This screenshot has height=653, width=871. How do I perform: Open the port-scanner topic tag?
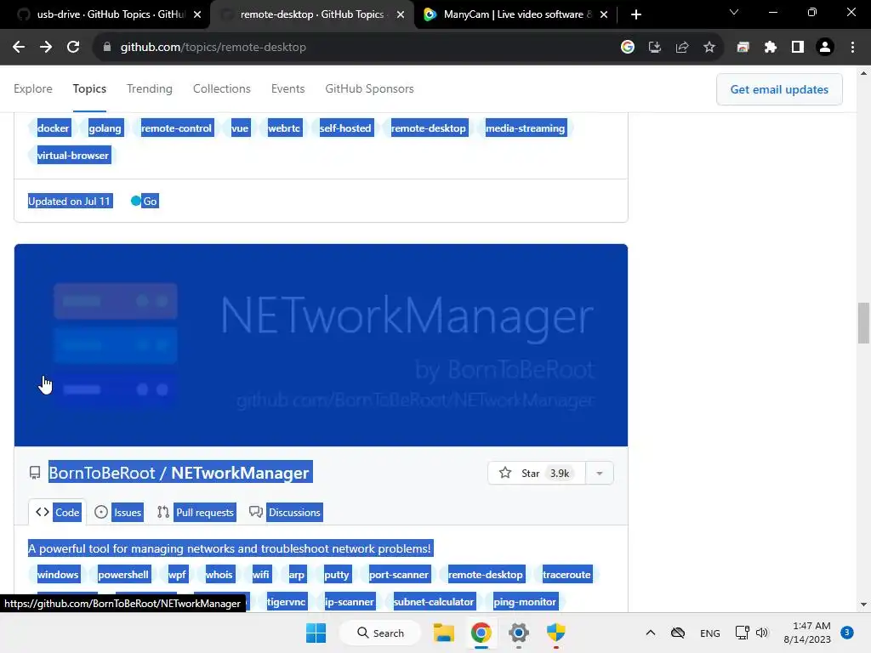(x=399, y=575)
